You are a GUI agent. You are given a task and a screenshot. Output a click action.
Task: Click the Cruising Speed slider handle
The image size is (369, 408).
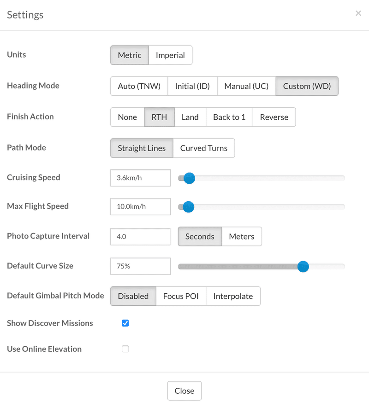(x=189, y=178)
